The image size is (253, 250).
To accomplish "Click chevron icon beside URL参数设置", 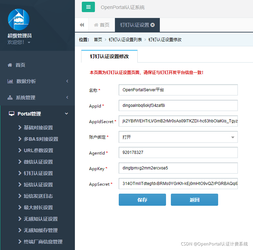I will click(20, 150).
